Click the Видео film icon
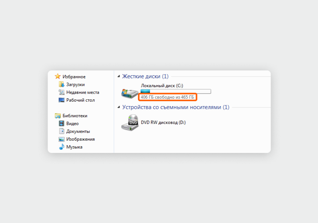 click(x=61, y=123)
